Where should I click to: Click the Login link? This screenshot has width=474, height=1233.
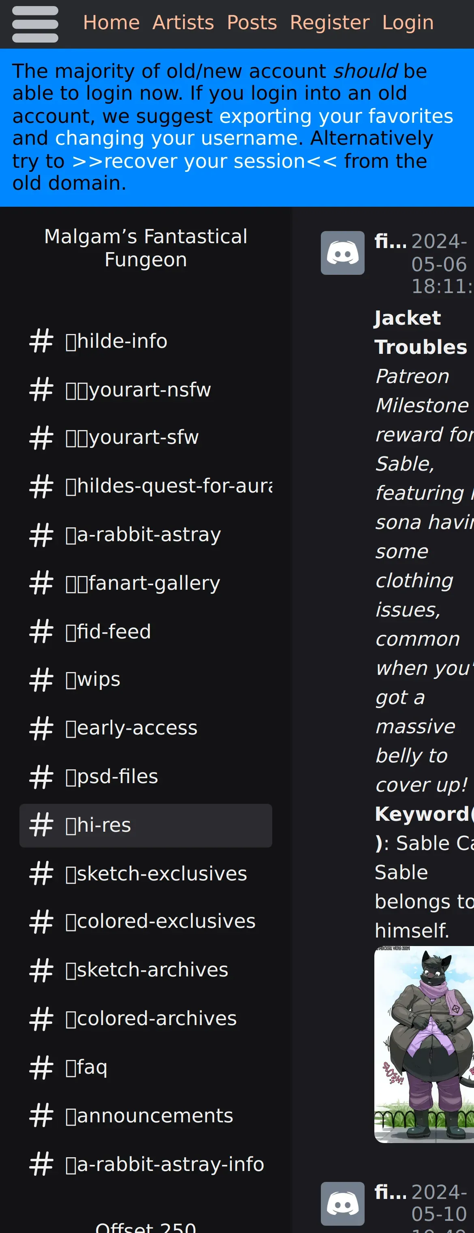coord(408,23)
